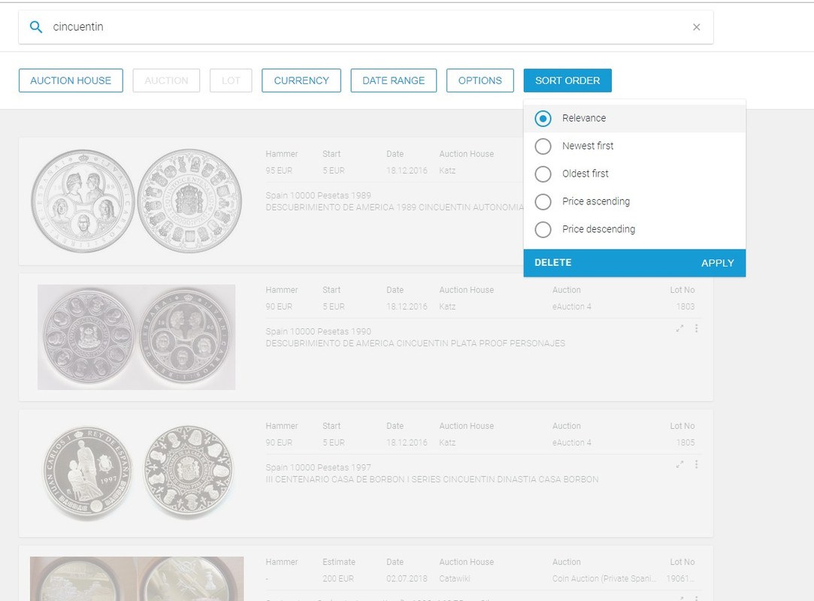
Task: Click lot number '1805'
Action: (685, 442)
